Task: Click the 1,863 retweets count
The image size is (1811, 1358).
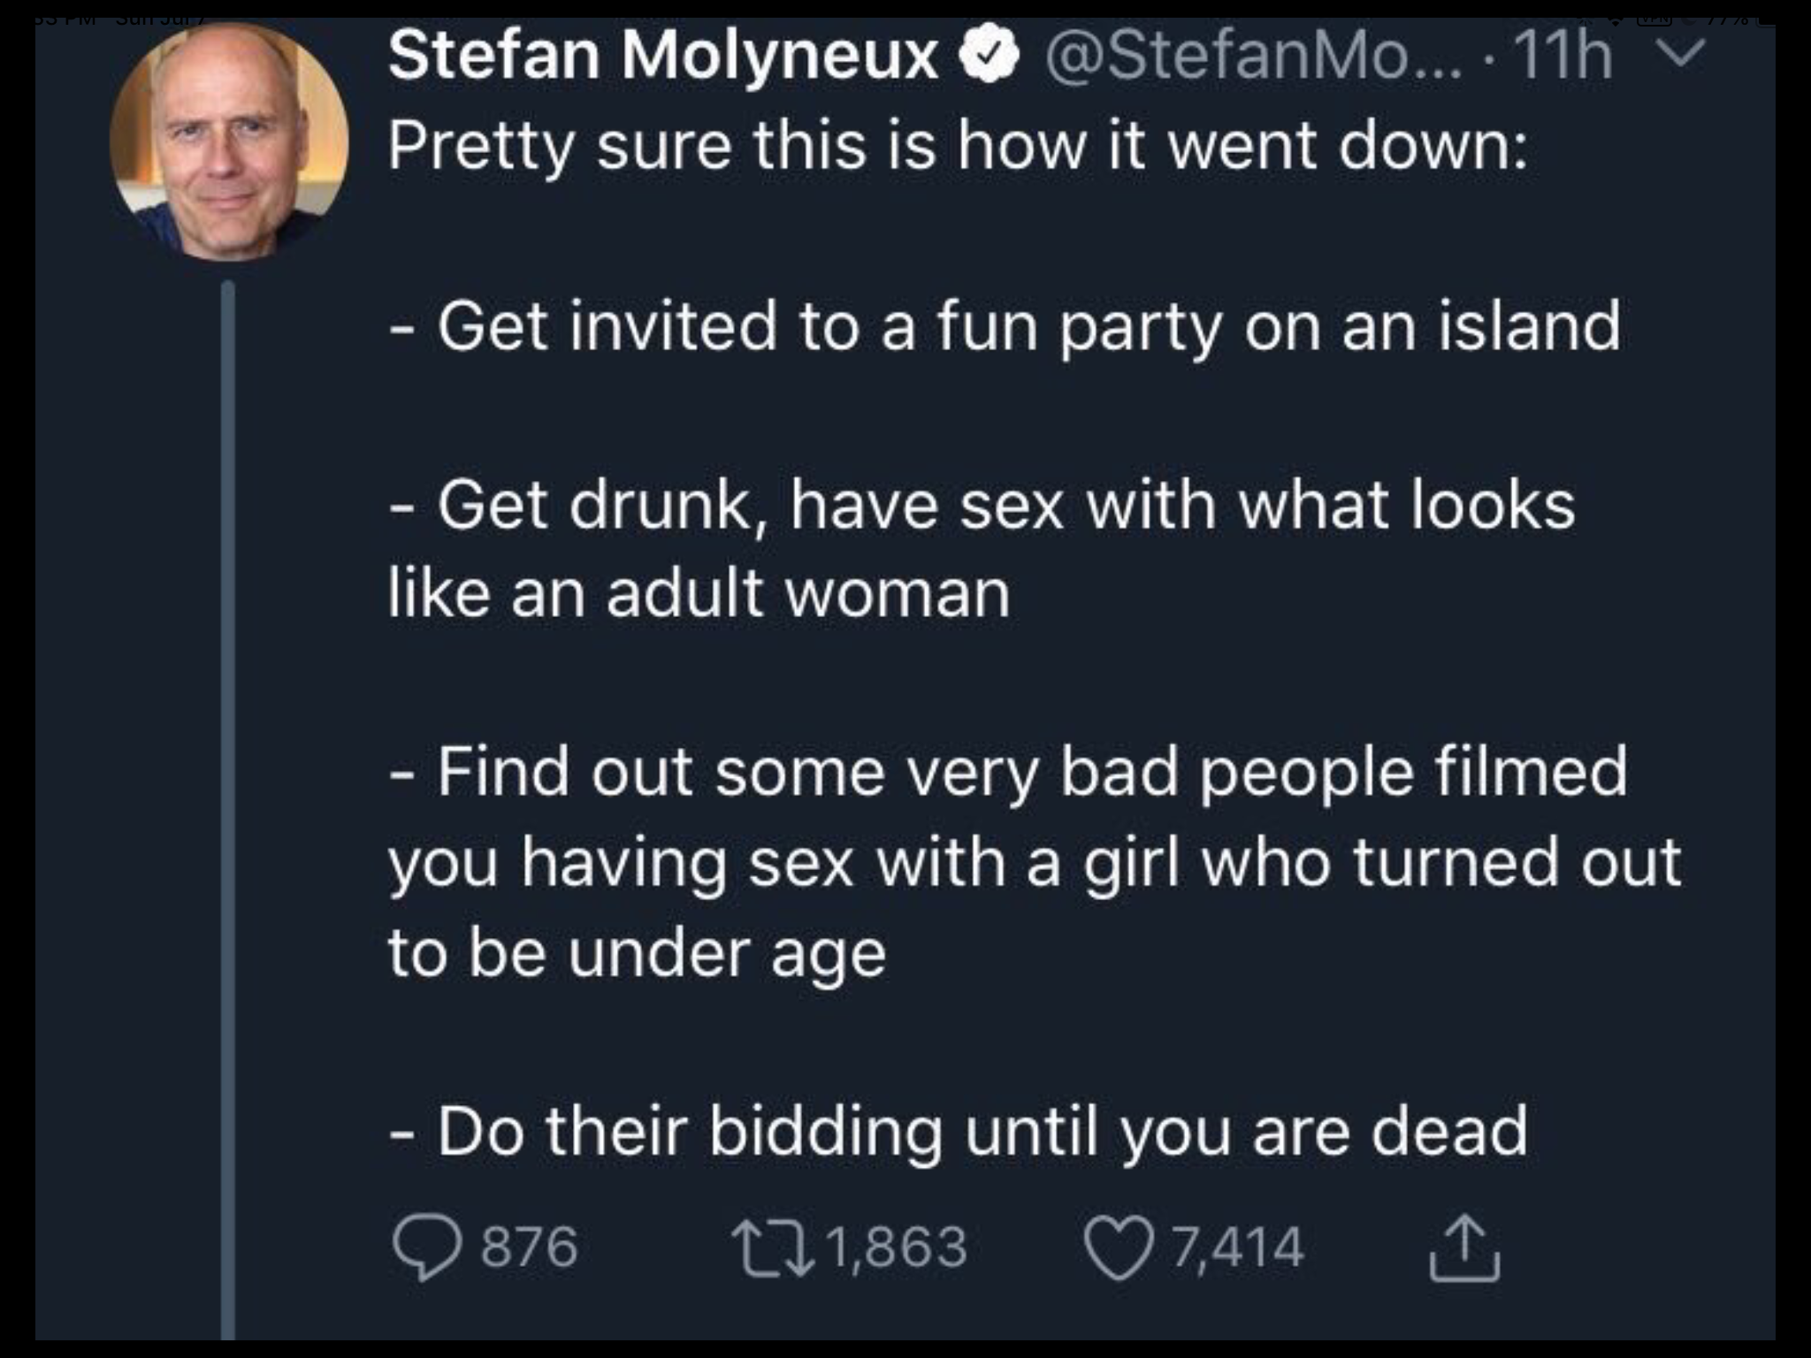Action: point(897,1247)
